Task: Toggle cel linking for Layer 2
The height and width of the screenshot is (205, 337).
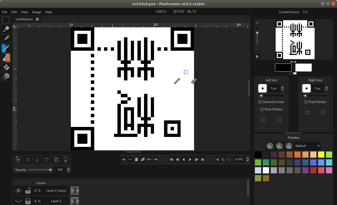Action: 37,201
